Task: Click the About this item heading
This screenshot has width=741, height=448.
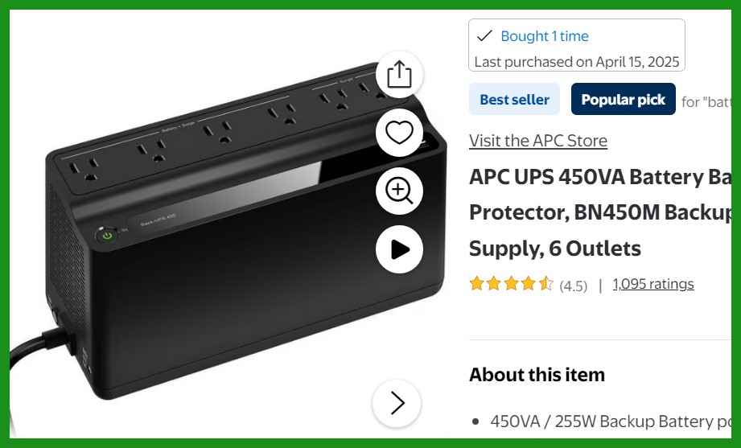Action: tap(537, 375)
